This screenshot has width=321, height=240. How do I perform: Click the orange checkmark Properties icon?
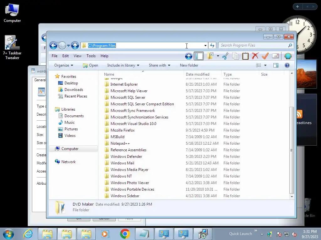pos(265,56)
